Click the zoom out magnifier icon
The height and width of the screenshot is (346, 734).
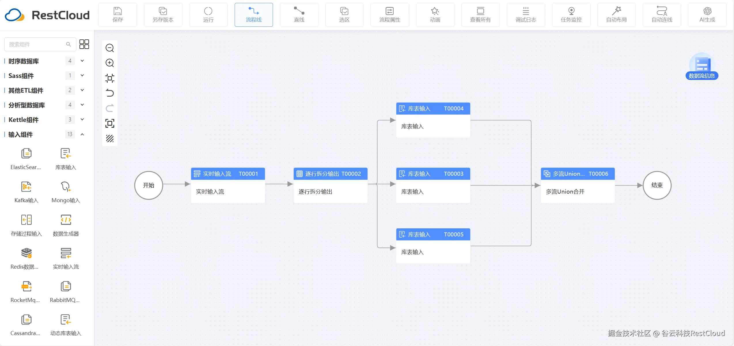pos(110,48)
